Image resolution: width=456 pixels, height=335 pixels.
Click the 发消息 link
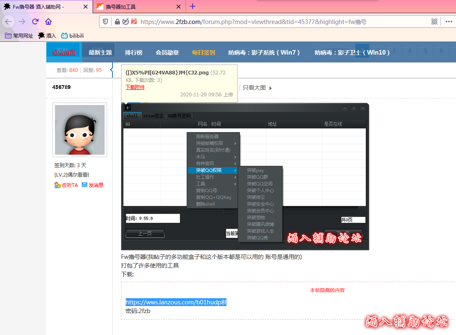point(93,185)
